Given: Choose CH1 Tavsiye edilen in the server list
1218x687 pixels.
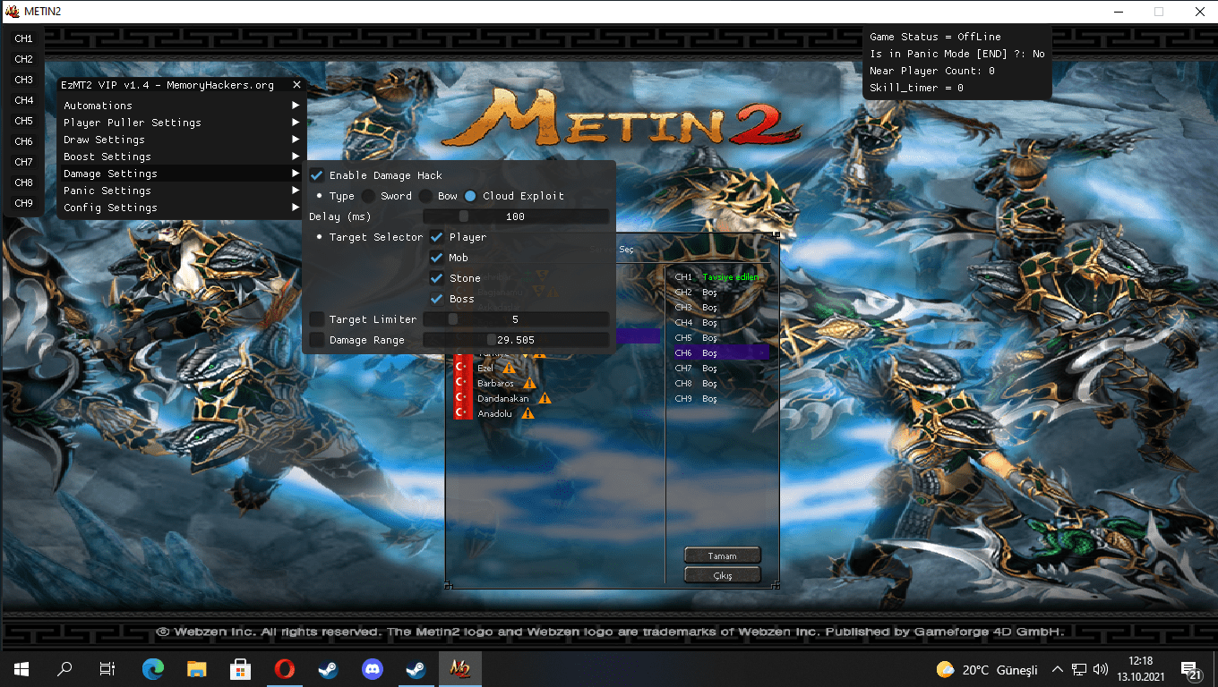Looking at the screenshot, I should tap(720, 277).
